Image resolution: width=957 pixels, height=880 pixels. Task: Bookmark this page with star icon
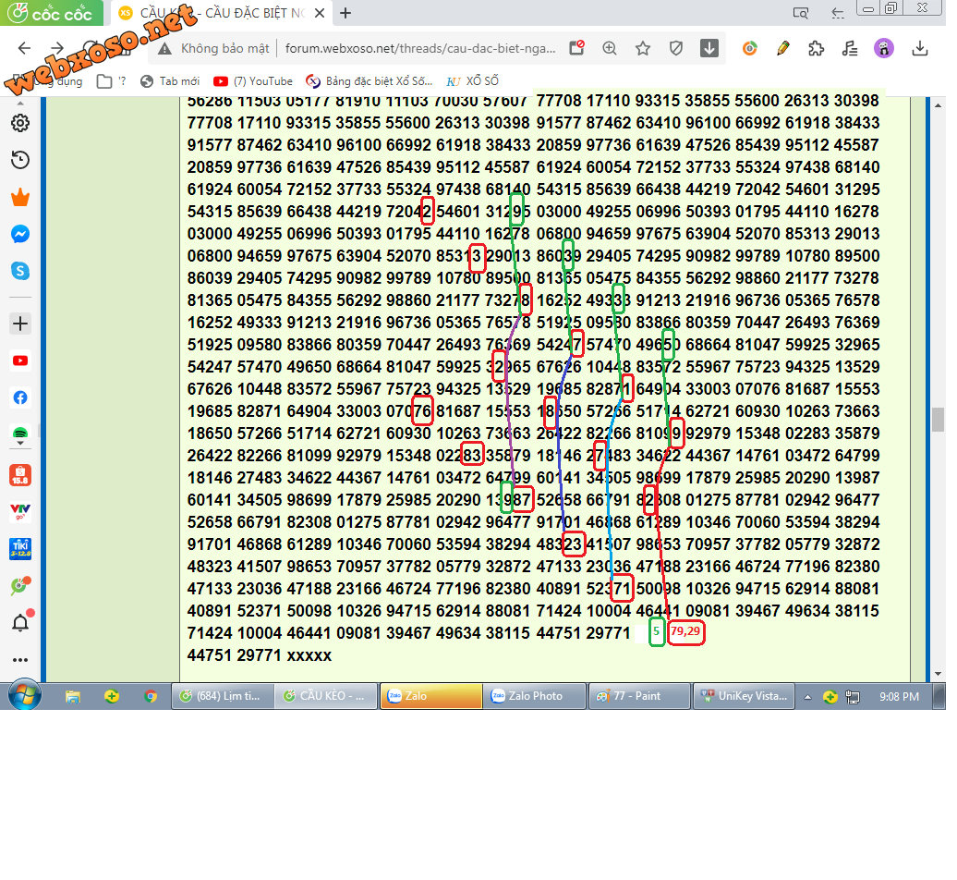643,49
